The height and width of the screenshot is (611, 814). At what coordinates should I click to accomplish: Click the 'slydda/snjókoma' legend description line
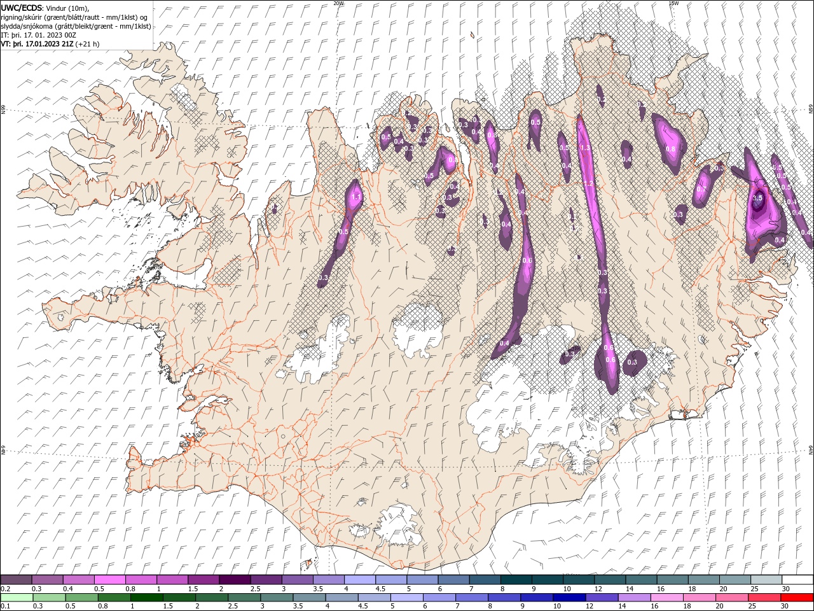(76, 26)
